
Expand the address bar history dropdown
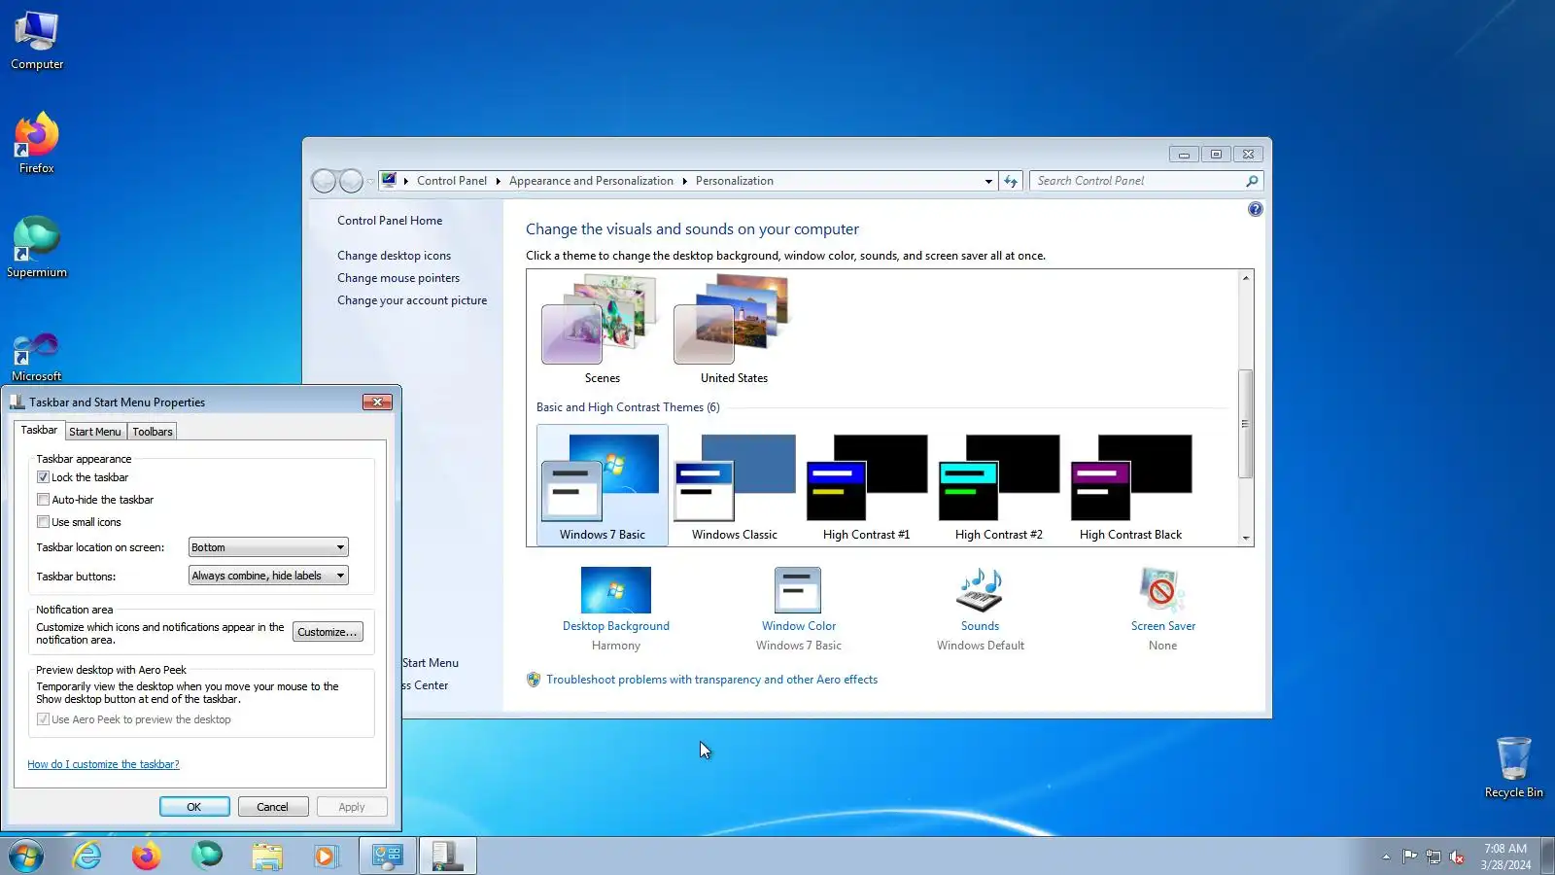[988, 181]
